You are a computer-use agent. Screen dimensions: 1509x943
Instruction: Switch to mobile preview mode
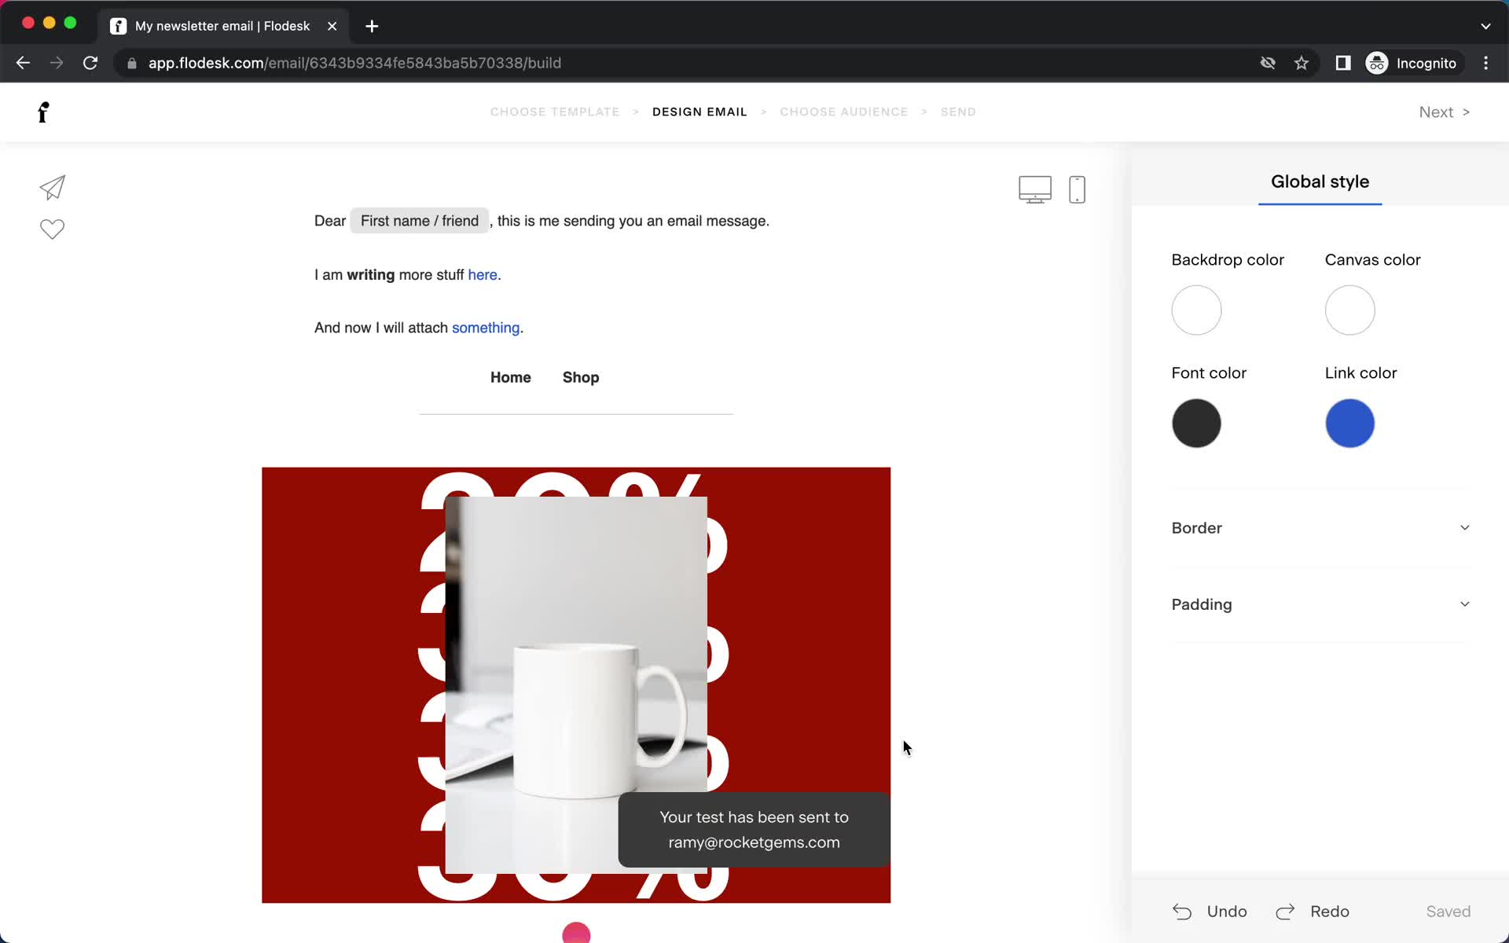(x=1077, y=189)
